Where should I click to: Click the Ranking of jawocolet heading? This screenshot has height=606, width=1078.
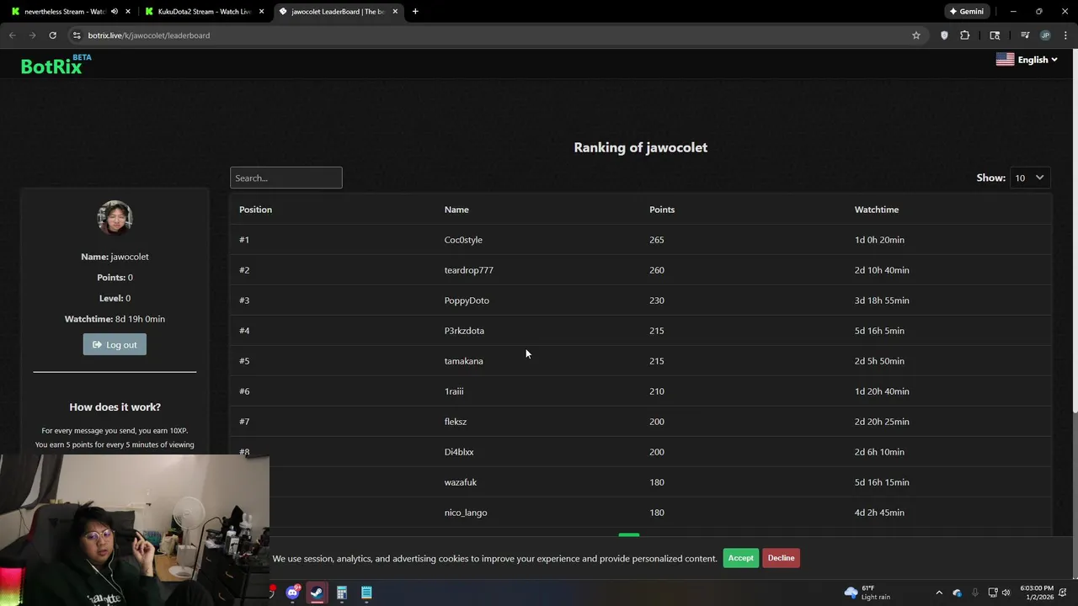[641, 147]
